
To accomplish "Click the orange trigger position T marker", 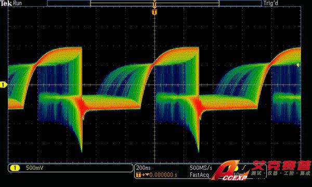I will (x=154, y=12).
